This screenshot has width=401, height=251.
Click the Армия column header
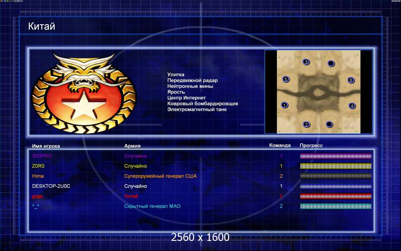132,146
